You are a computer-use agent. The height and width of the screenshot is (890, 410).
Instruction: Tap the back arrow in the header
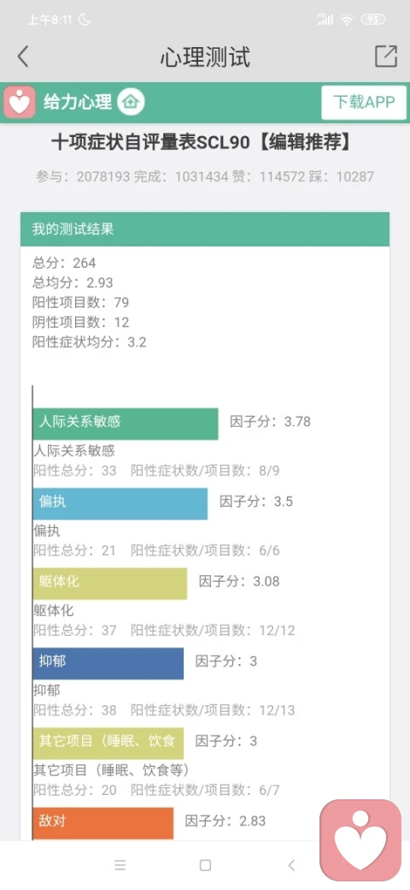click(x=23, y=56)
